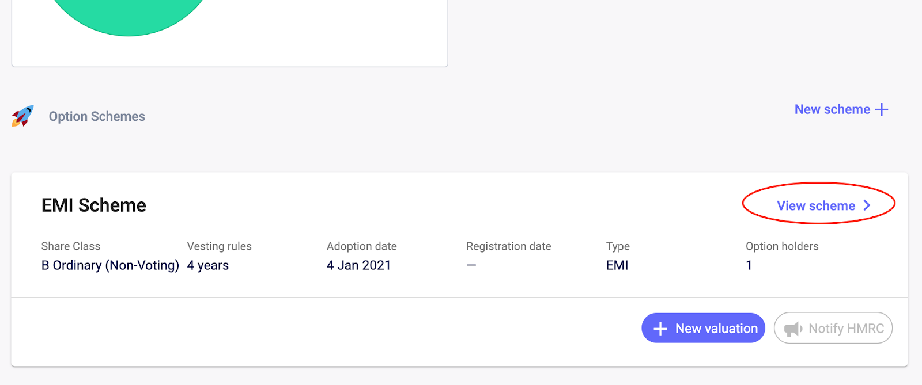Click the EMI type value
Screen dimensions: 922x385
point(617,265)
